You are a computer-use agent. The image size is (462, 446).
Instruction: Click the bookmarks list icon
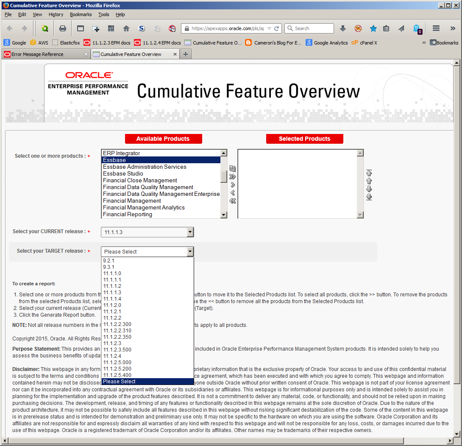386,28
